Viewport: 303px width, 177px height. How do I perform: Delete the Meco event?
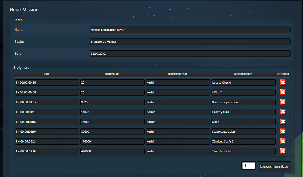click(283, 122)
